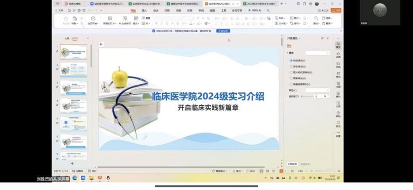413x190 pixels.
Task: Open the 动画 animation panel from right sidebar
Action: 338,55
